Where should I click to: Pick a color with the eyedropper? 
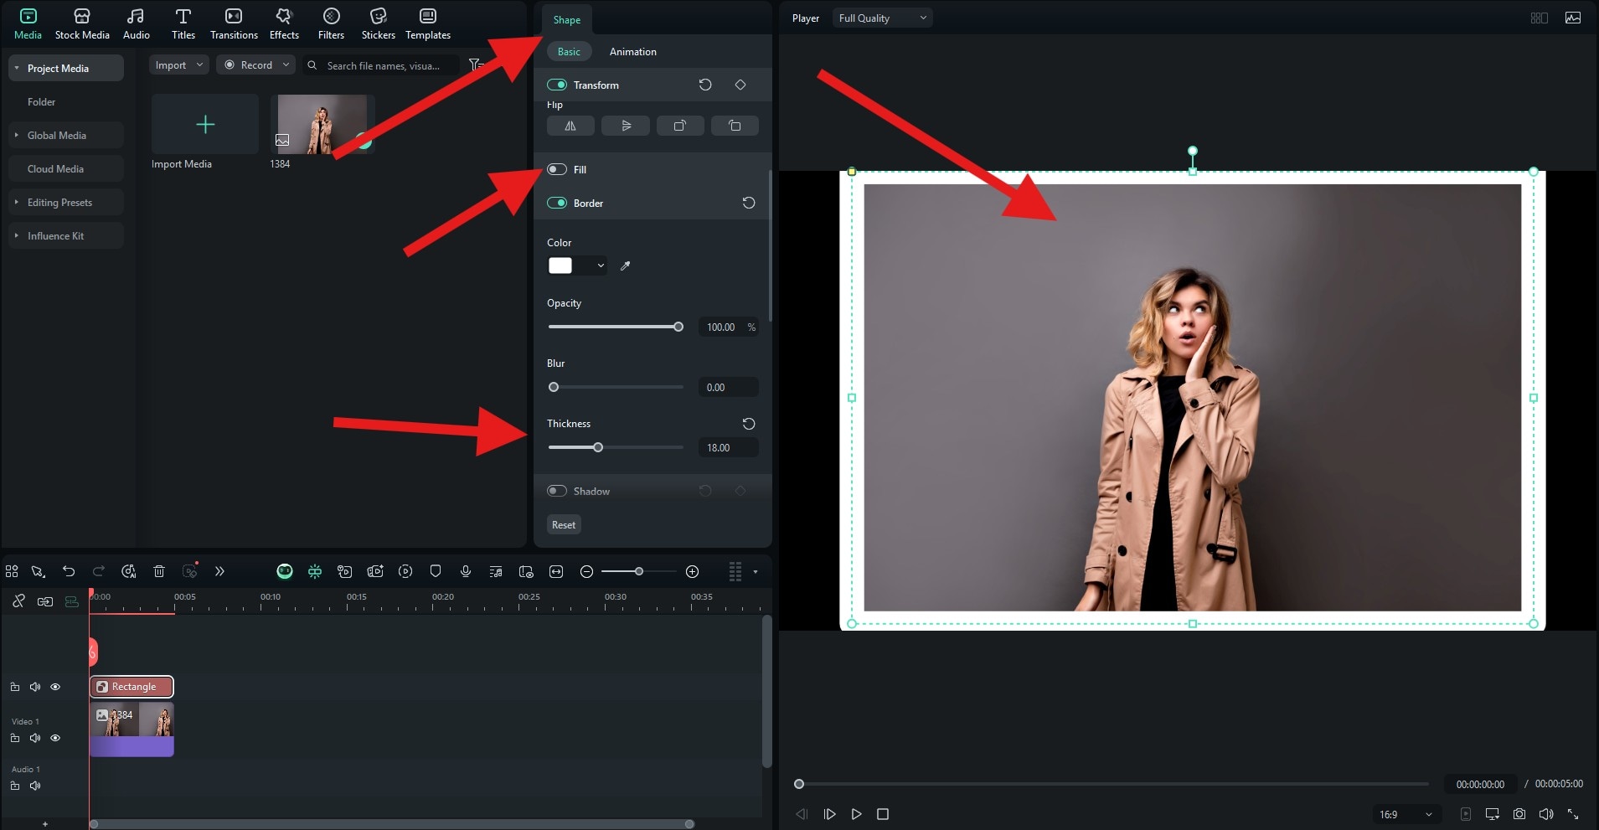(625, 266)
